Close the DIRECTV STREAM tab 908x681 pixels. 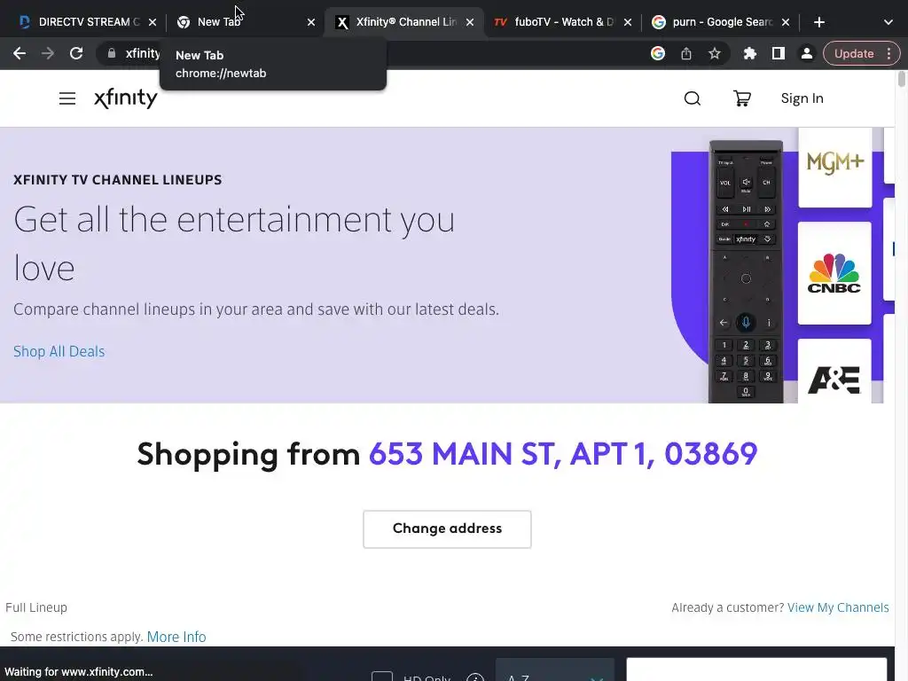(153, 22)
